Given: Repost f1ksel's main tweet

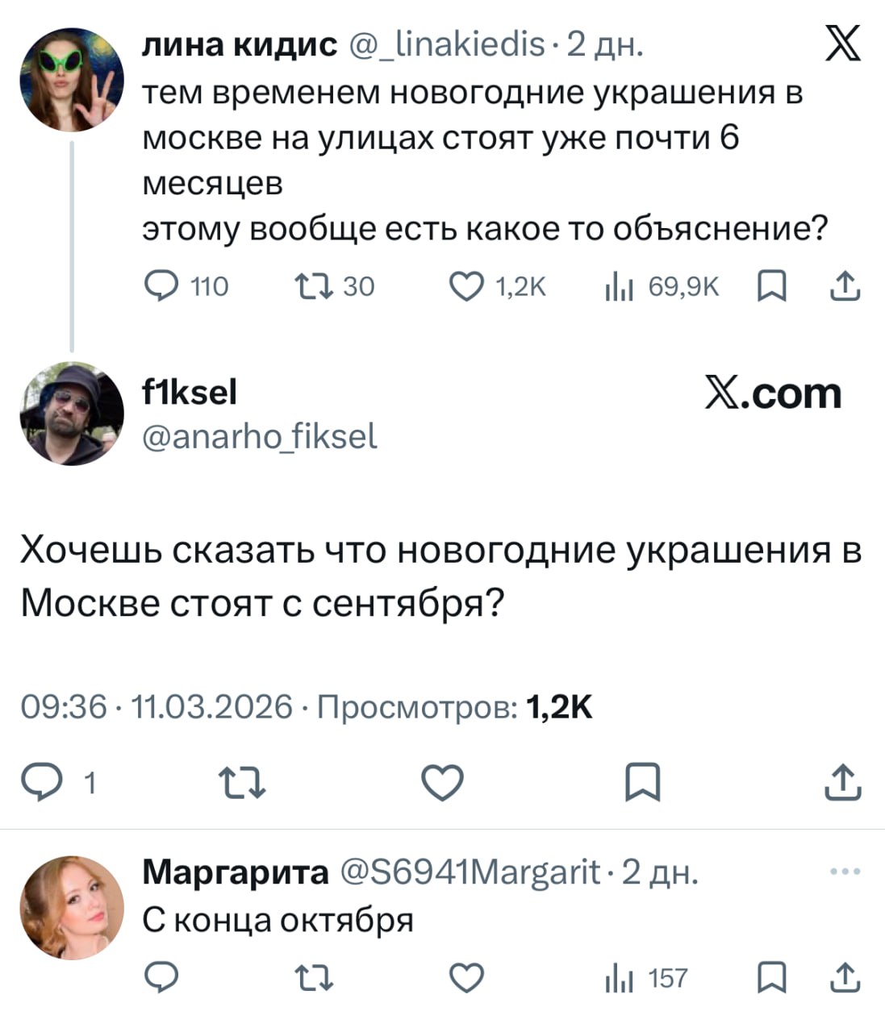Looking at the screenshot, I should 241,782.
